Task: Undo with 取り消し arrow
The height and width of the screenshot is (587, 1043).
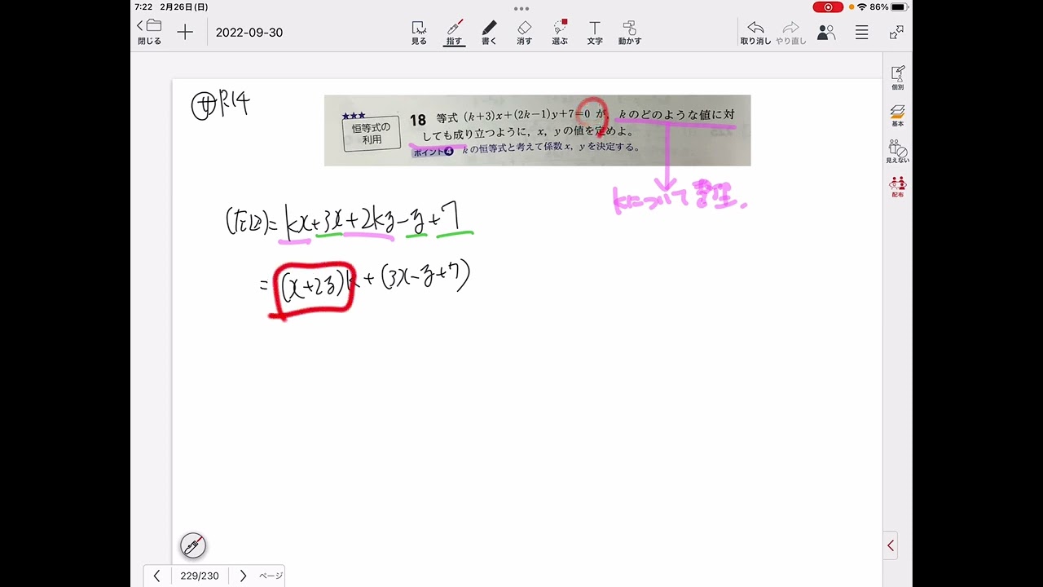Action: [755, 33]
